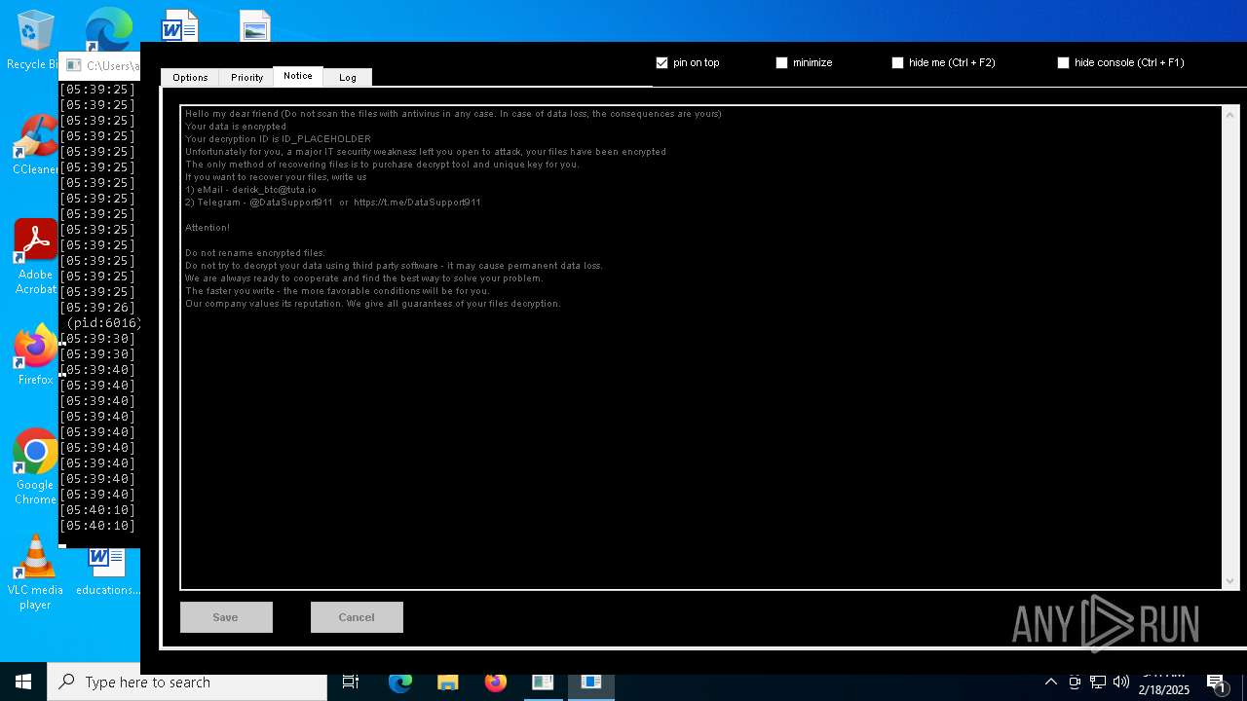1247x701 pixels.
Task: Click the Our company values its reputation line
Action: point(373,304)
